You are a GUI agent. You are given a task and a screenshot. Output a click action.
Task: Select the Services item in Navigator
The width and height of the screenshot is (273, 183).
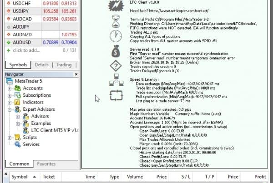click(x=31, y=144)
